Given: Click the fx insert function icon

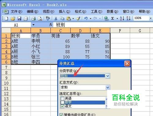Looking at the screenshot, I should click(x=51, y=24).
